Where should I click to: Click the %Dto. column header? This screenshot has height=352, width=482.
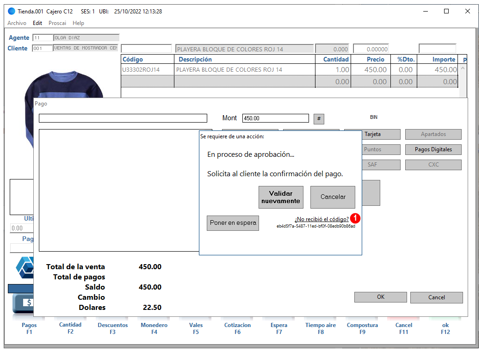(404, 59)
